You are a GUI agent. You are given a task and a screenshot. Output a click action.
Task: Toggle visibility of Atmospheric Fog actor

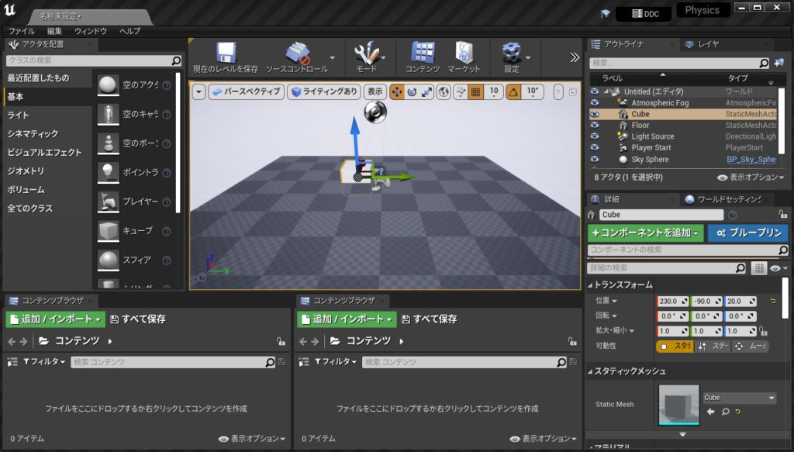[x=595, y=103]
